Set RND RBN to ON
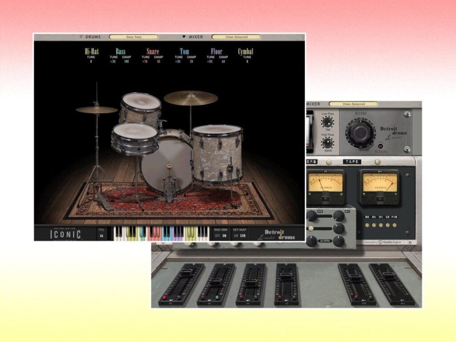Screen dimensions: 456x342 224,236
